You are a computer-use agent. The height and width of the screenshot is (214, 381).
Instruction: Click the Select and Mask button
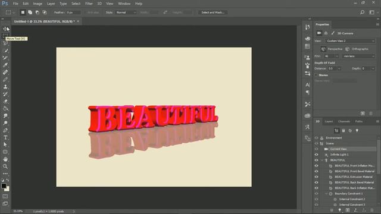[213, 12]
